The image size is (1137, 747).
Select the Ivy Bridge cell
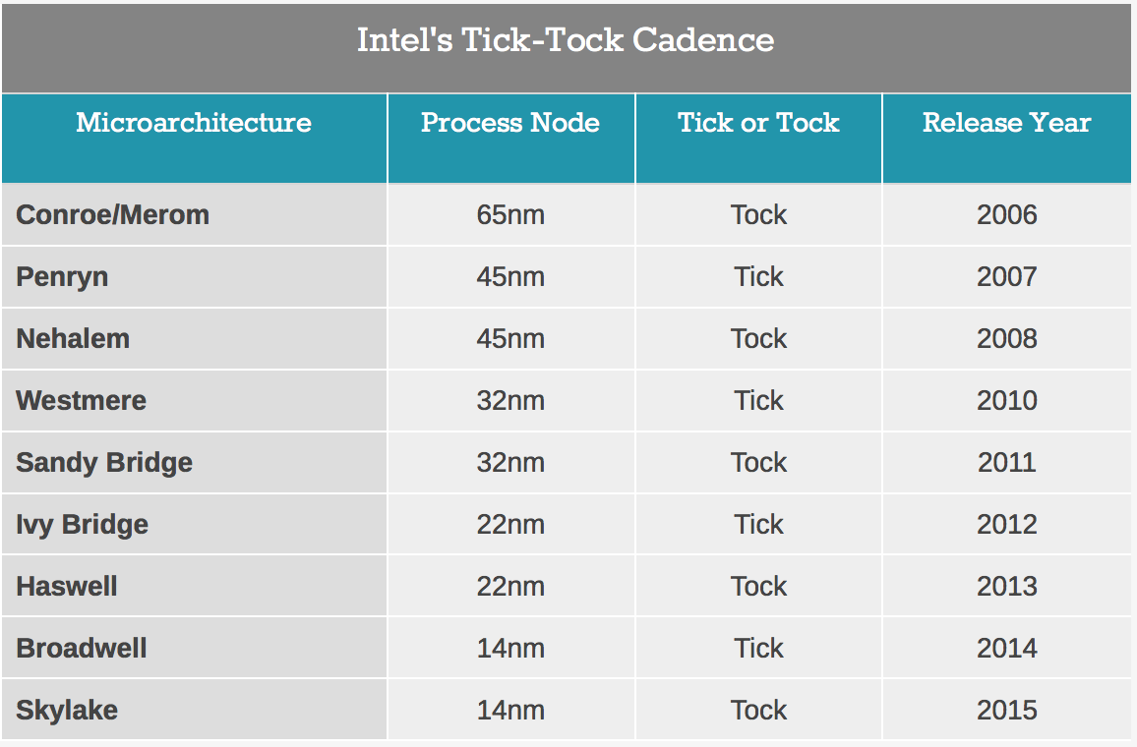pyautogui.click(x=194, y=525)
